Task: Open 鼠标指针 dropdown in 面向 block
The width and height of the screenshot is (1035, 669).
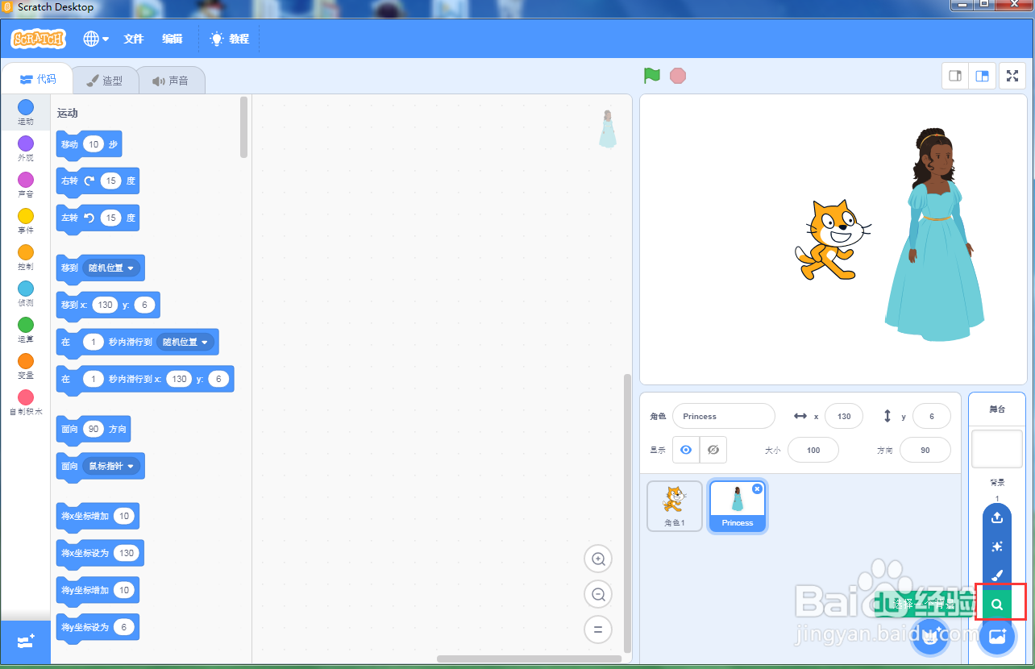Action: (111, 466)
